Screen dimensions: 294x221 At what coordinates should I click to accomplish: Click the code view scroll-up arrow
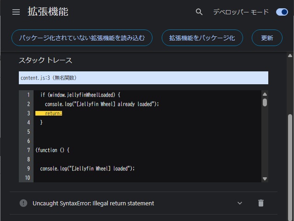coord(265,94)
